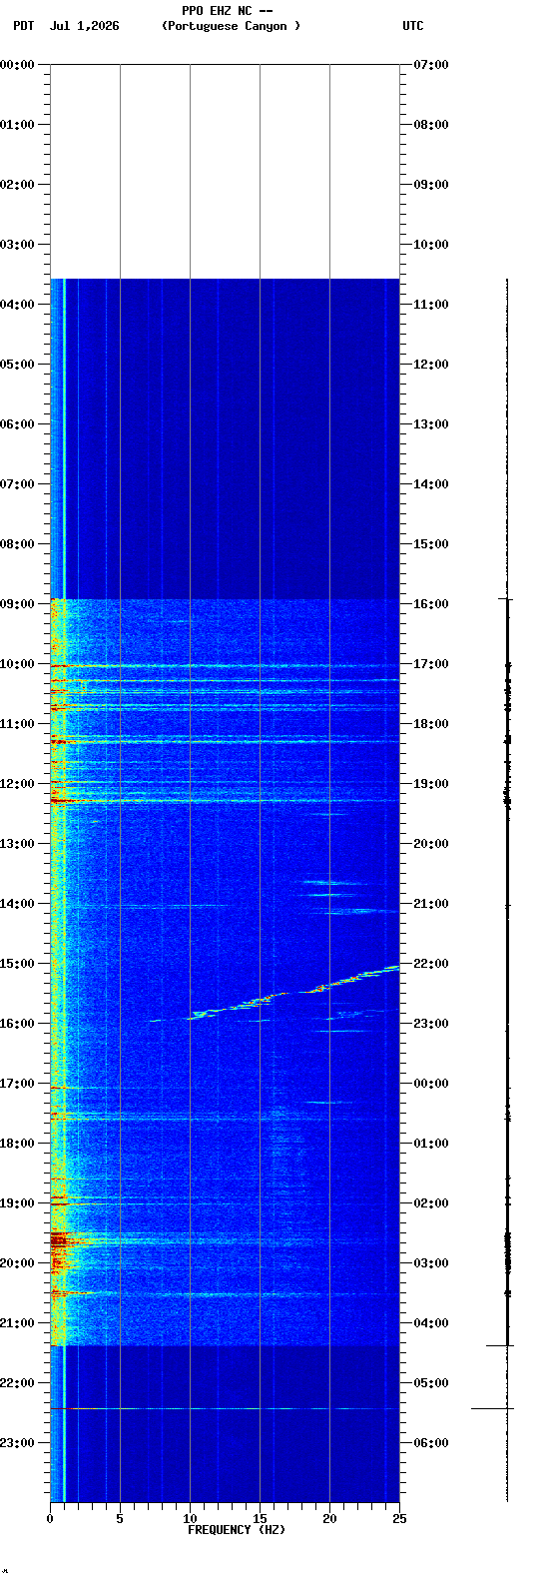Click the "PDT" timezone label
Screen dimensions: 551x1582
pos(23,26)
